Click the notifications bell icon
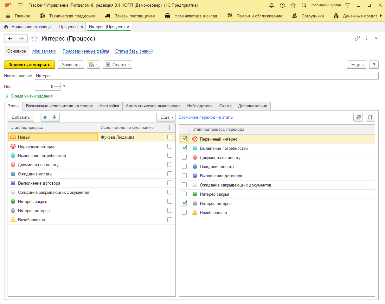 [x=272, y=5]
